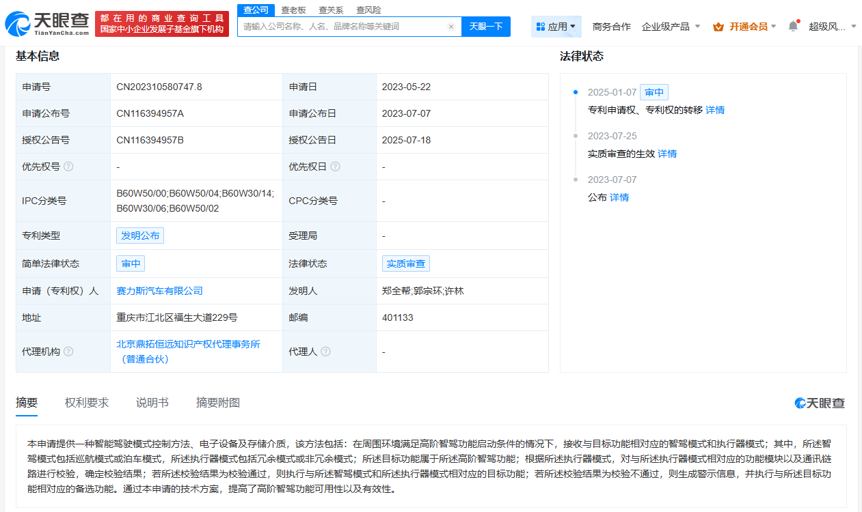Switch to the 说明书 tab

152,403
